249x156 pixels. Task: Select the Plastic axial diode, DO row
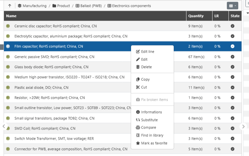[41, 87]
